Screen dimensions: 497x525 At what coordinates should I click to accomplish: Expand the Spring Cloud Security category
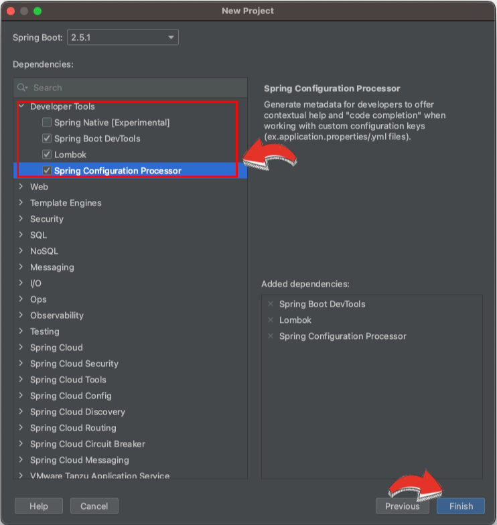coord(21,363)
